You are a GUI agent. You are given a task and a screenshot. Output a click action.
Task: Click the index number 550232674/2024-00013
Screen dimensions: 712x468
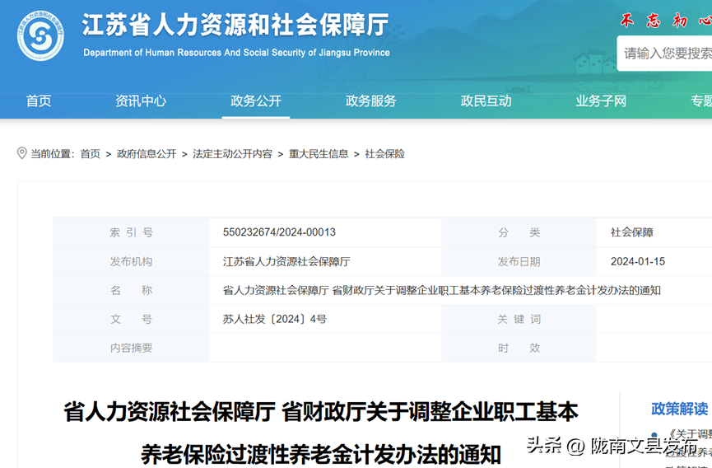[279, 232]
